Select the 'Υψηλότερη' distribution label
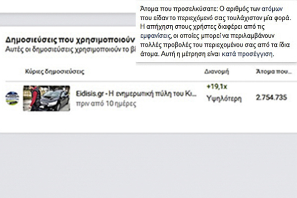 pyautogui.click(x=223, y=98)
